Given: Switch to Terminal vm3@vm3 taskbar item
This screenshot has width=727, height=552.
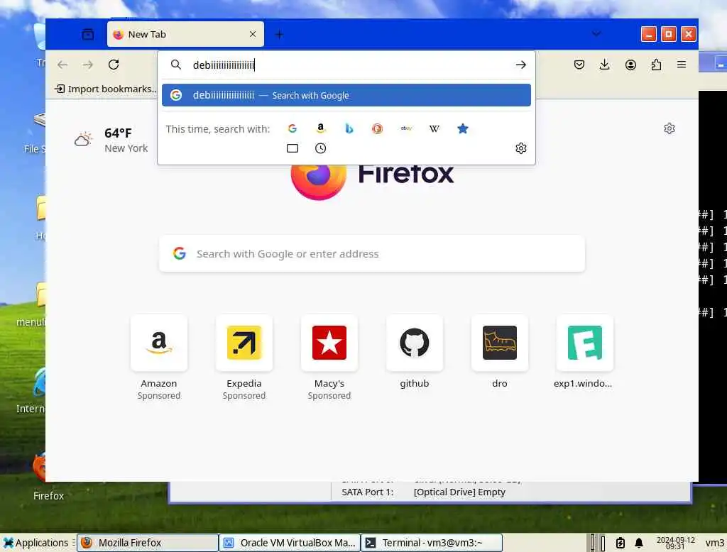Looking at the screenshot, I should (432, 543).
